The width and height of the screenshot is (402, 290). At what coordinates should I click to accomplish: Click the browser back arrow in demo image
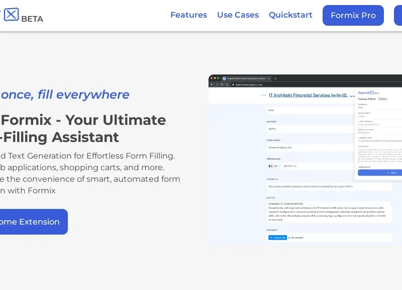pos(212,85)
